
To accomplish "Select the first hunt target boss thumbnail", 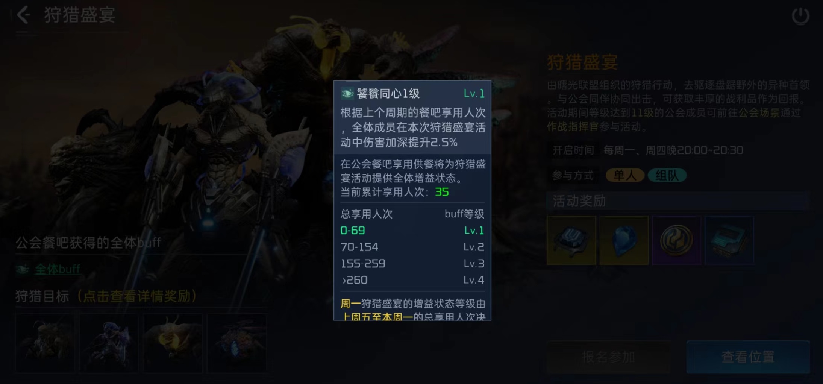I will point(45,343).
